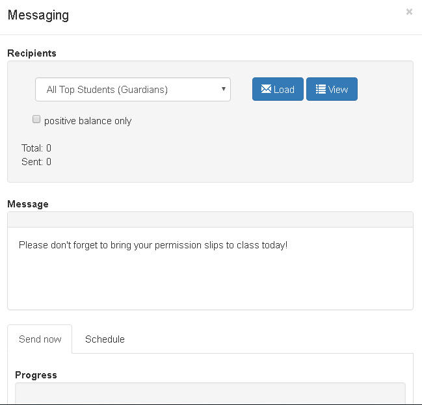Screen dimensions: 422x405
Task: Click the message text about permission slips
Action: [153, 245]
